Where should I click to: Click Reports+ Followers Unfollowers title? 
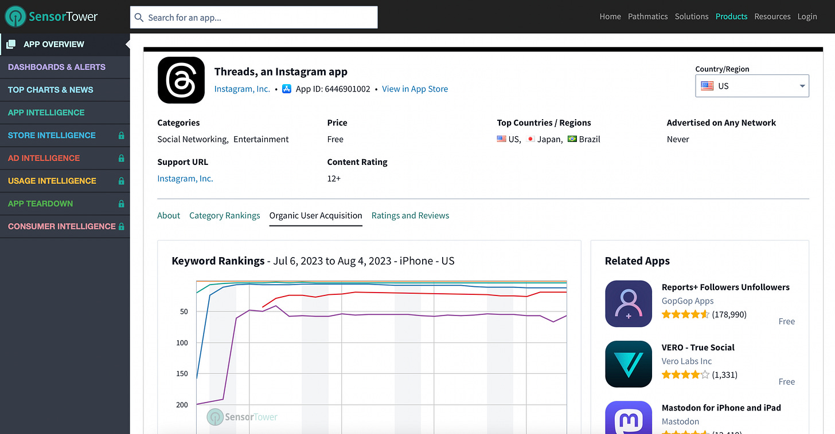(725, 287)
